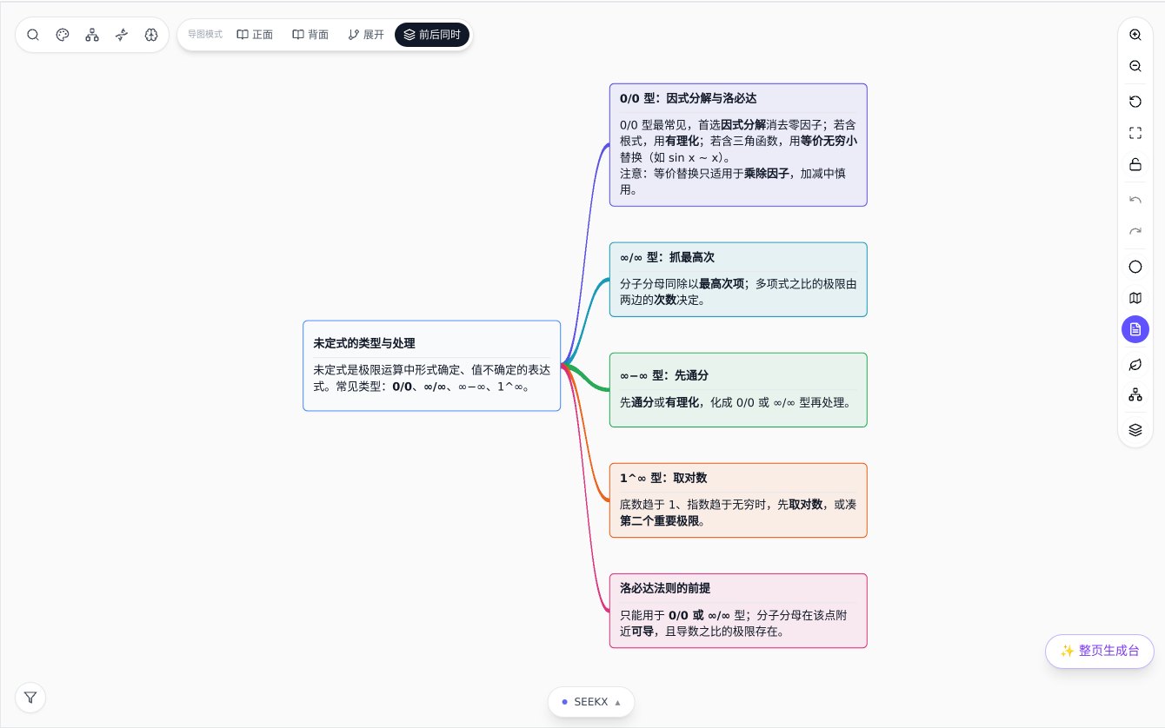Select the 未定式的类型与处理 root node
Image resolution: width=1165 pixels, height=728 pixels.
(431, 366)
